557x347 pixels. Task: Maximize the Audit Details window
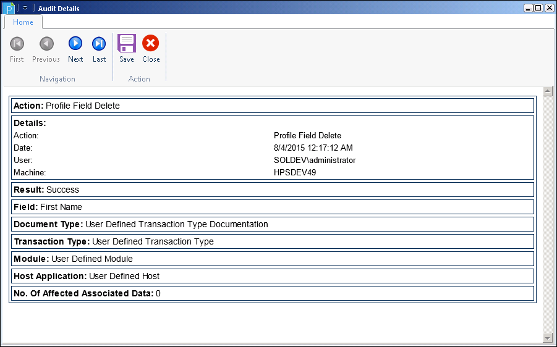click(x=538, y=8)
